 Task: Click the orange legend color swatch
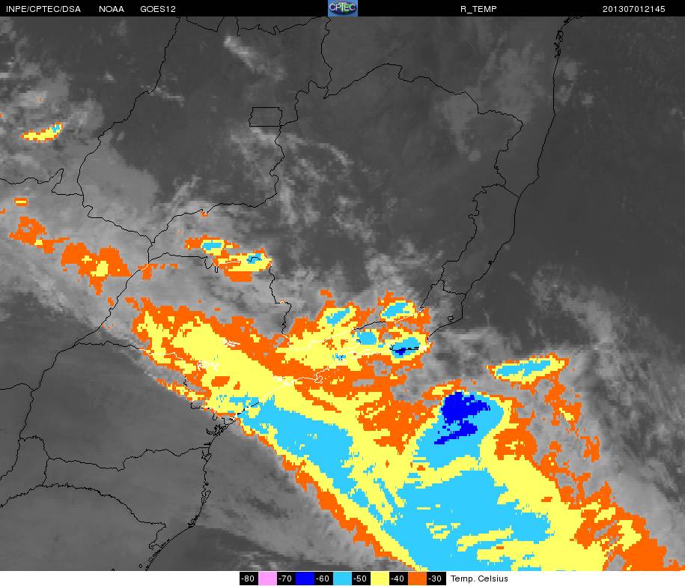[417, 579]
